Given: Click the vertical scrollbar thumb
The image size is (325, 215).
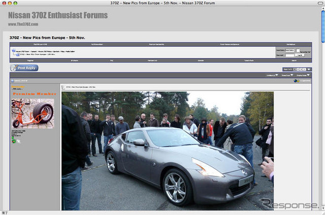Looking at the screenshot, I should (323, 26).
